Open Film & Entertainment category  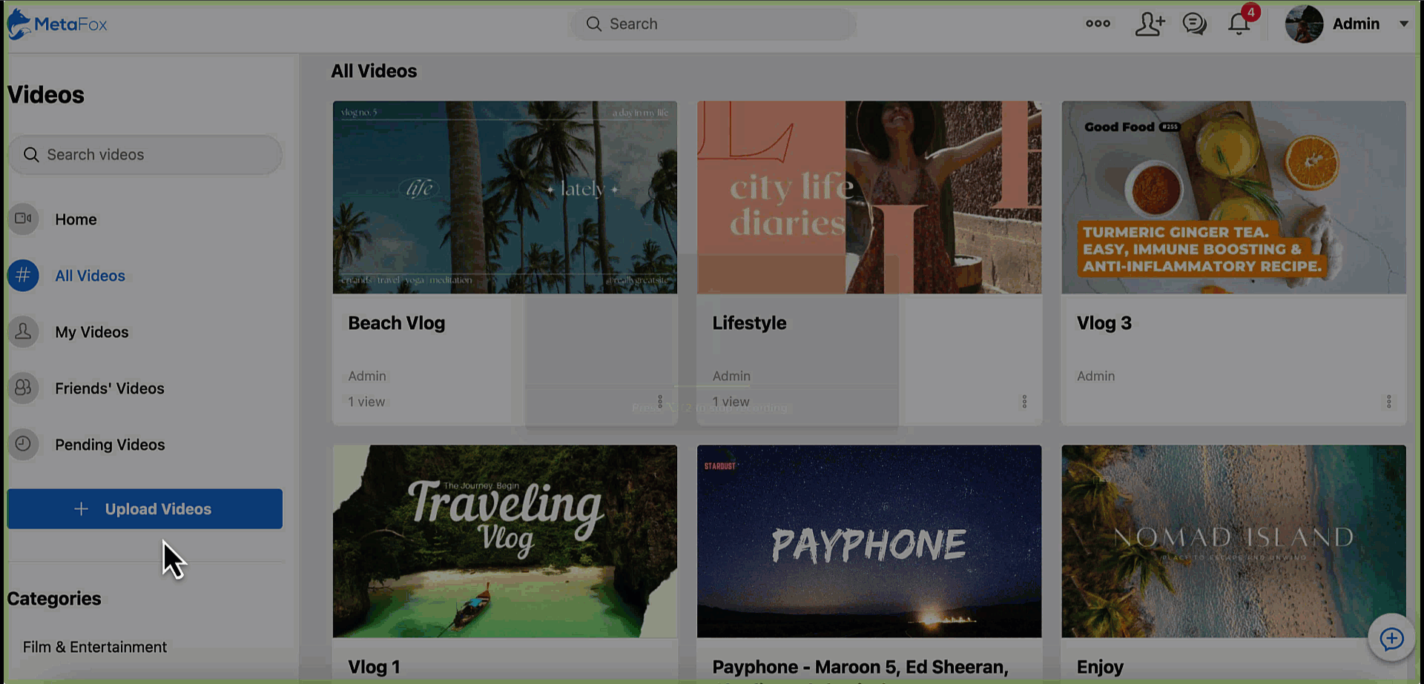[95, 647]
